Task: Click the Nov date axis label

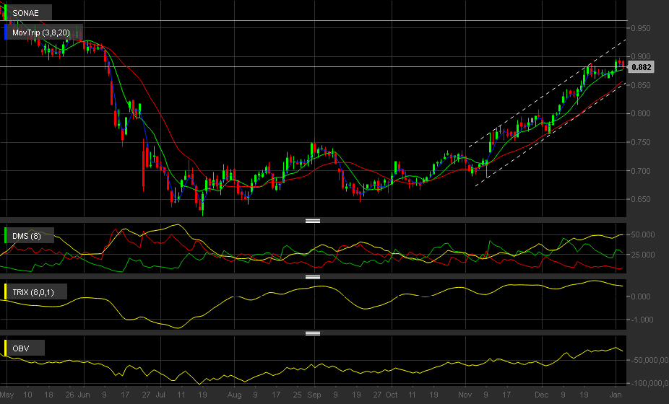Action: click(465, 395)
